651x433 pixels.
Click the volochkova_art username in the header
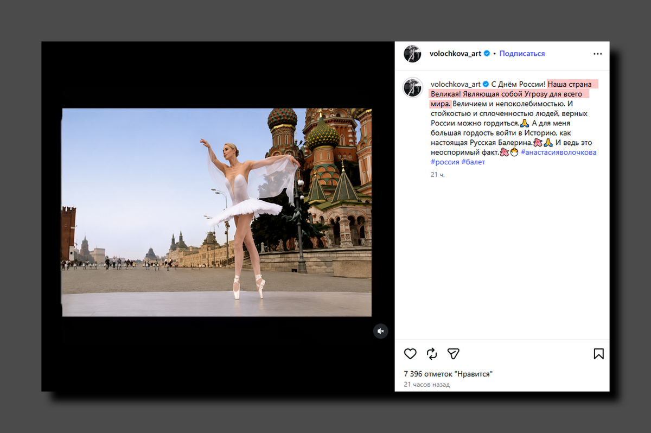coord(455,54)
